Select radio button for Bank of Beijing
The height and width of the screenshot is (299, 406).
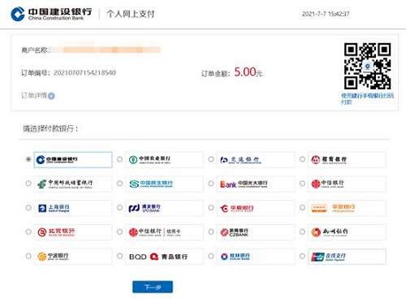(28, 232)
